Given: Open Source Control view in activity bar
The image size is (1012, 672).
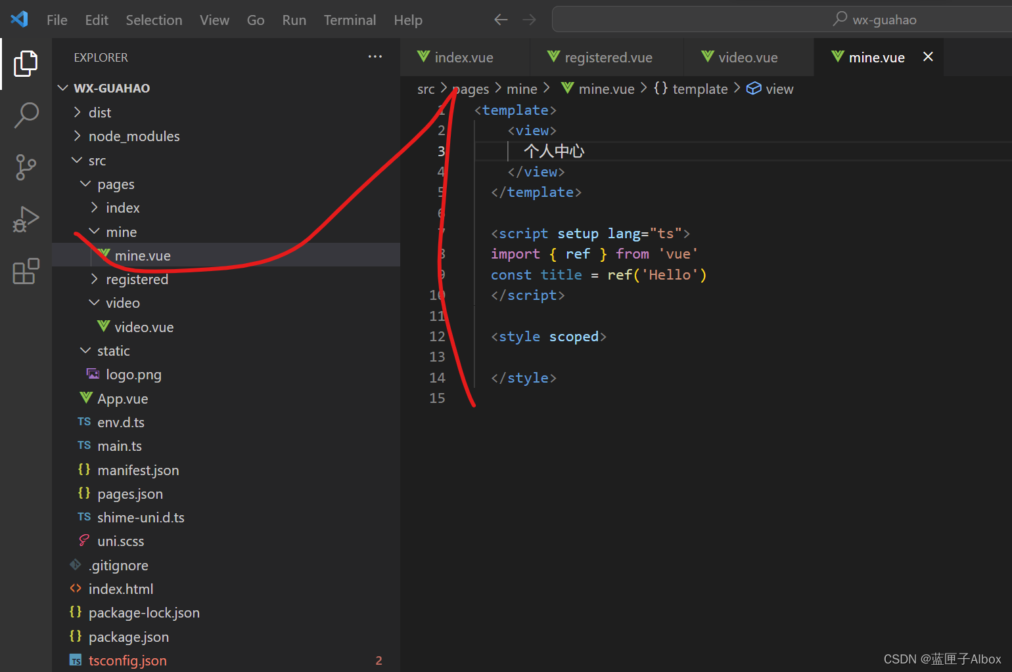Looking at the screenshot, I should pos(26,167).
